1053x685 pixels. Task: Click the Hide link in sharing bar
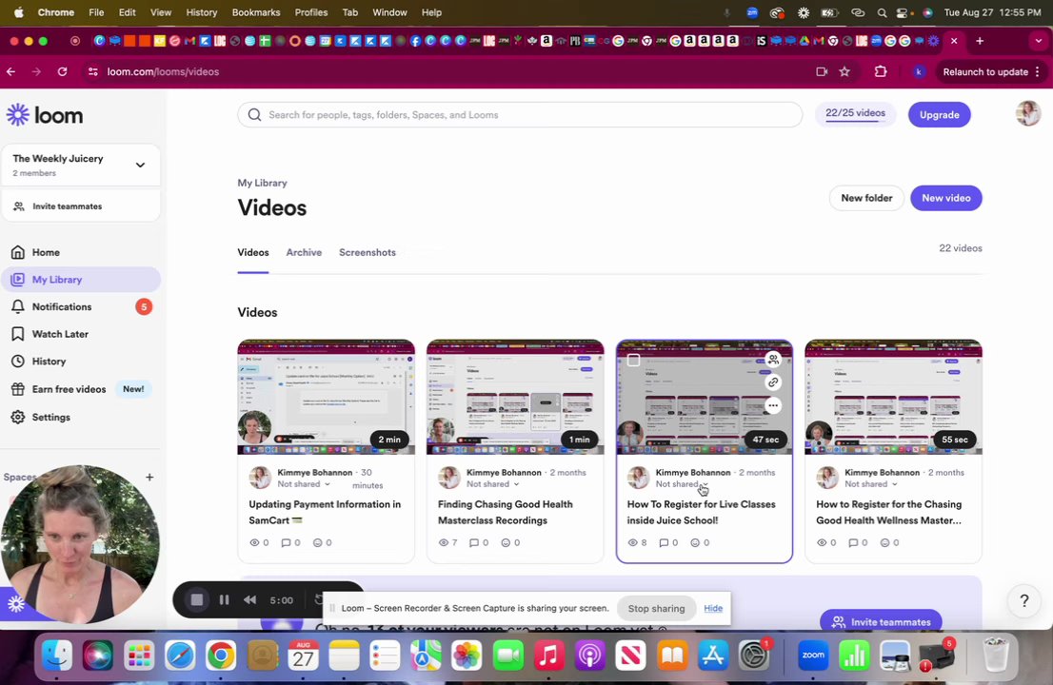pos(713,608)
